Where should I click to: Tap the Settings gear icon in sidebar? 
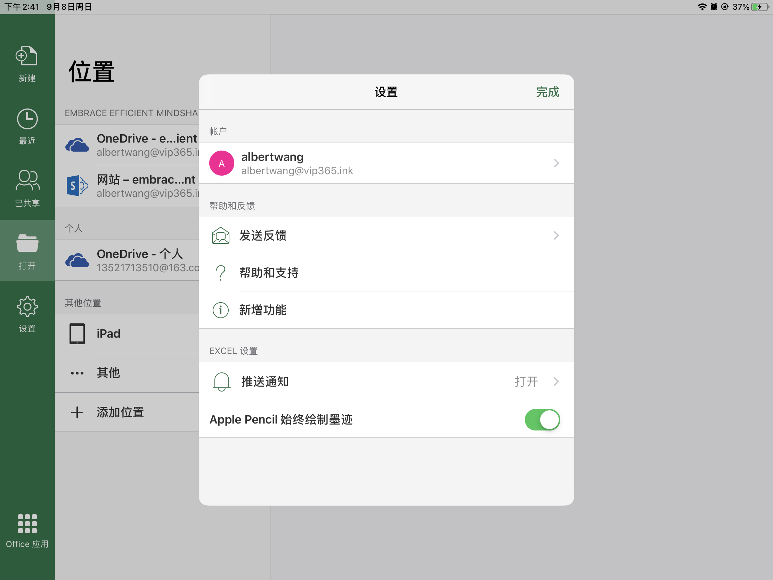coord(27,307)
